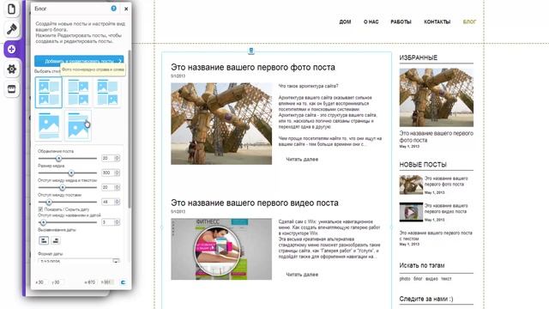Click the x position field showing 30
The image size is (549, 309).
(x=41, y=282)
